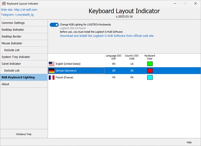Pick the green keyboard color for English
The image size is (201, 146).
[150, 64]
